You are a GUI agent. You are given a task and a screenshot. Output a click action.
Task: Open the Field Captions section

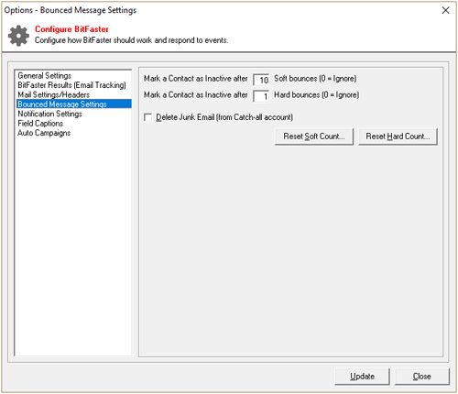pos(40,123)
